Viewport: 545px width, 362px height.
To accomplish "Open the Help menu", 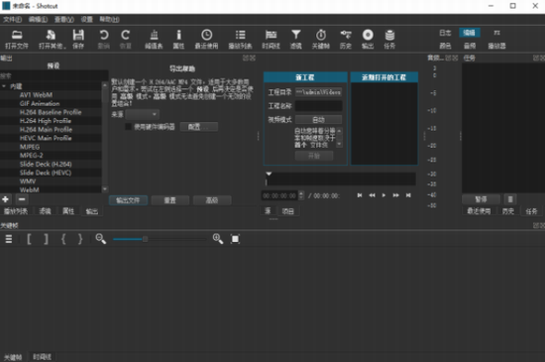I will 109,20.
